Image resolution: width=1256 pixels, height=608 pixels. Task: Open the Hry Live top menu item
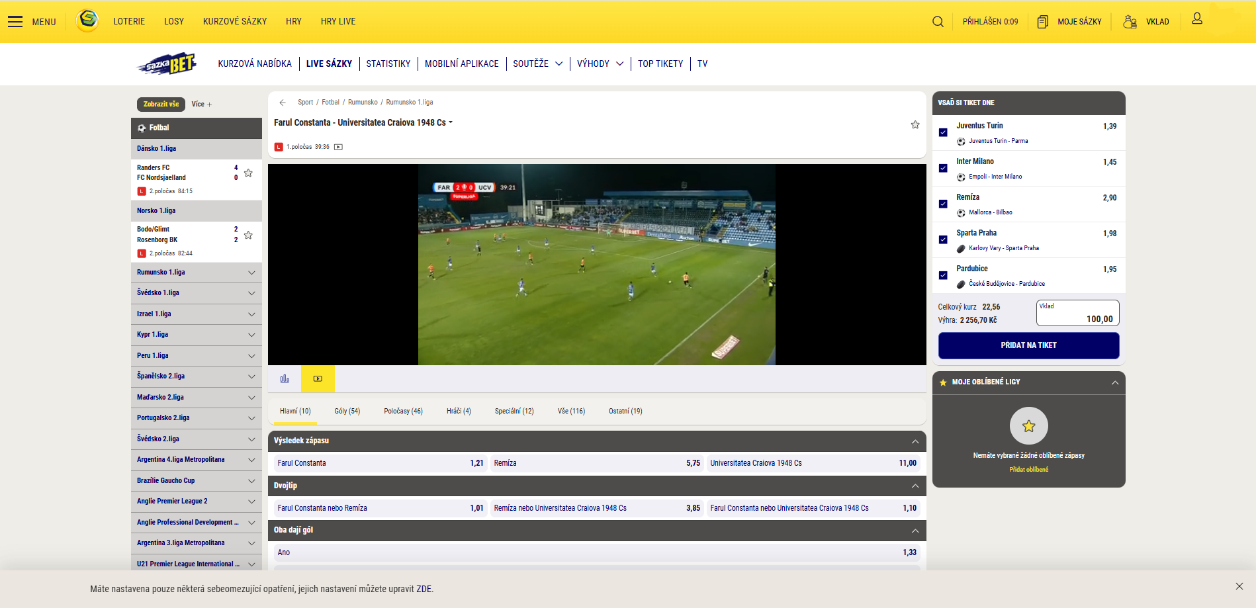coord(338,21)
